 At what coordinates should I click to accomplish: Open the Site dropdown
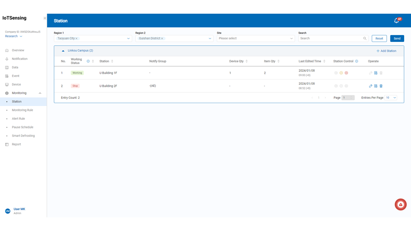tap(256, 38)
